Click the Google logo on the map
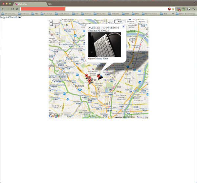The image size is (197, 183). tap(54, 116)
